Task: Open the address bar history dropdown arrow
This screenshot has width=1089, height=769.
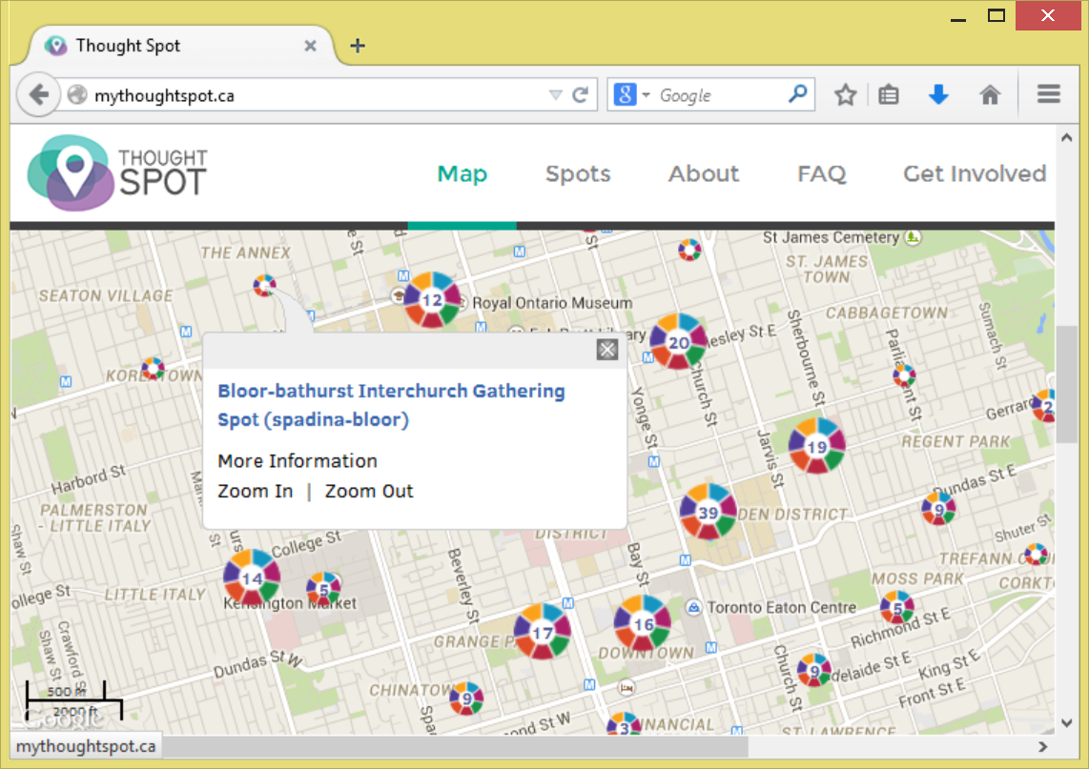Action: (555, 94)
